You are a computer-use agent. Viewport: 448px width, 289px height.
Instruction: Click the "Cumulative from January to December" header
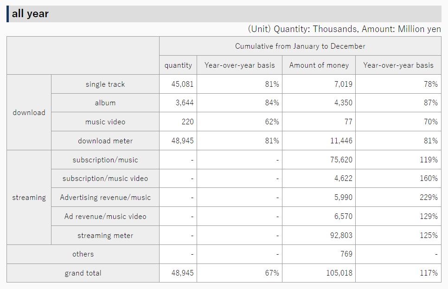[300, 46]
